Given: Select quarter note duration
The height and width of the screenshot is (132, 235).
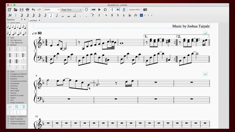Looking at the screenshot, I should 51,15.
